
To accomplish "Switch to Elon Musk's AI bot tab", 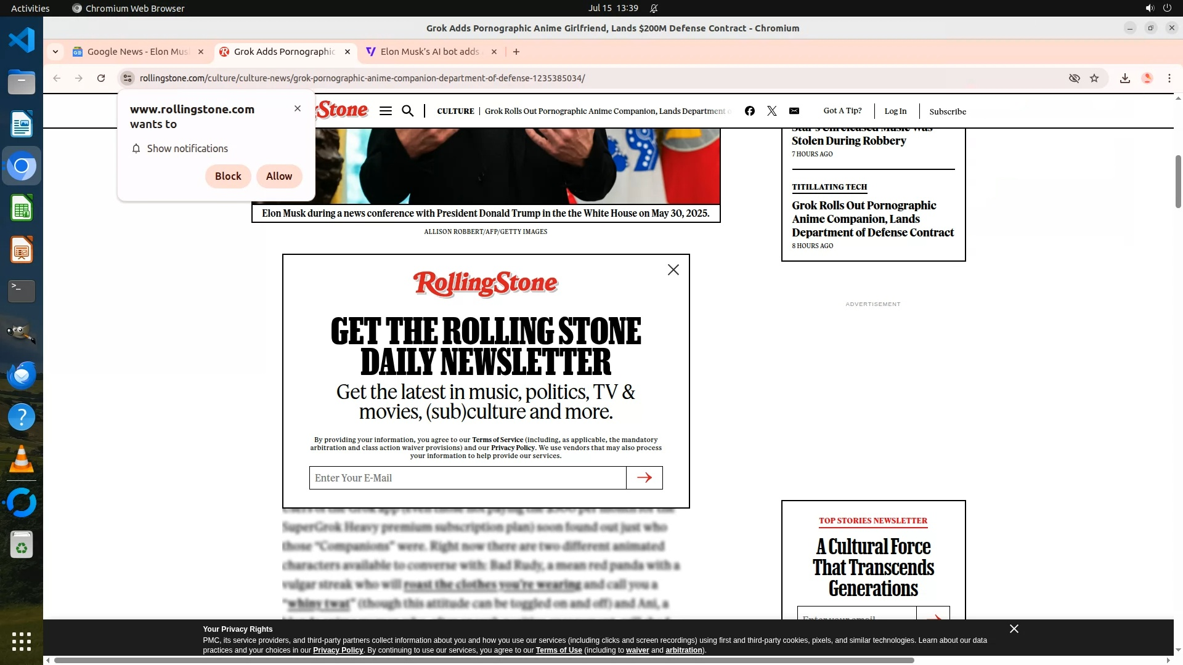I will pyautogui.click(x=429, y=52).
